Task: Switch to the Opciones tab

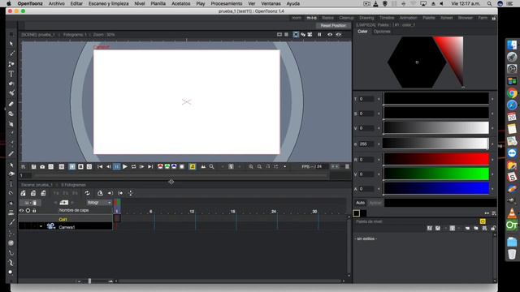Action: (382, 32)
